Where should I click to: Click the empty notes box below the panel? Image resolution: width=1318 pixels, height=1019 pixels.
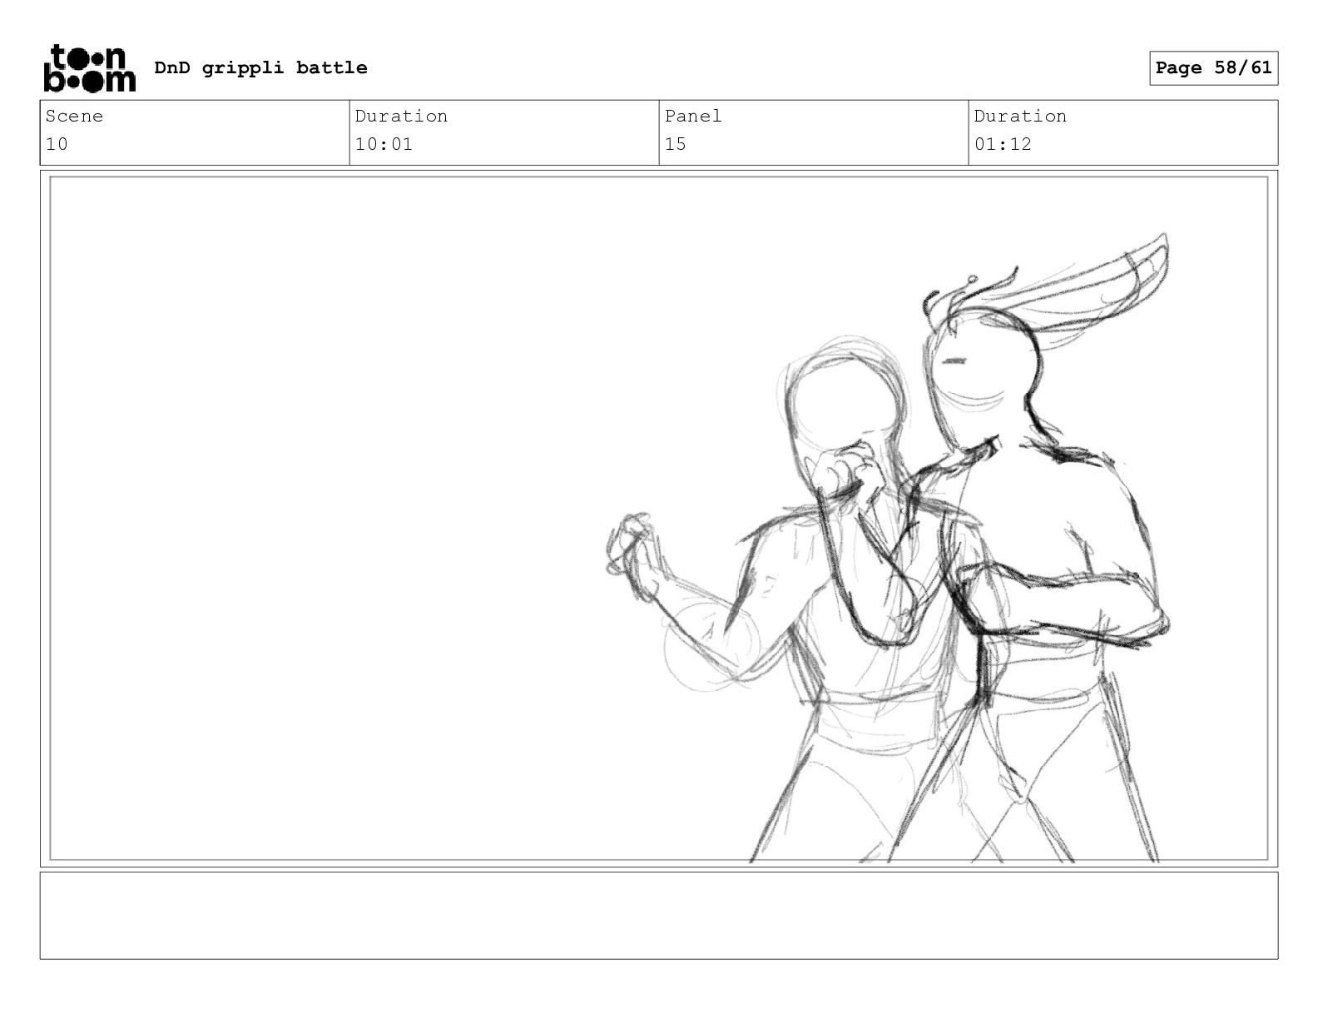coord(659,915)
